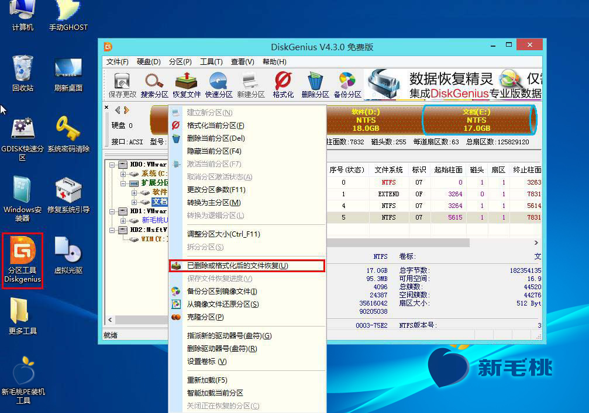The width and height of the screenshot is (589, 413).
Task: Choose 设置卷标(V) in context menu
Action: [x=247, y=361]
